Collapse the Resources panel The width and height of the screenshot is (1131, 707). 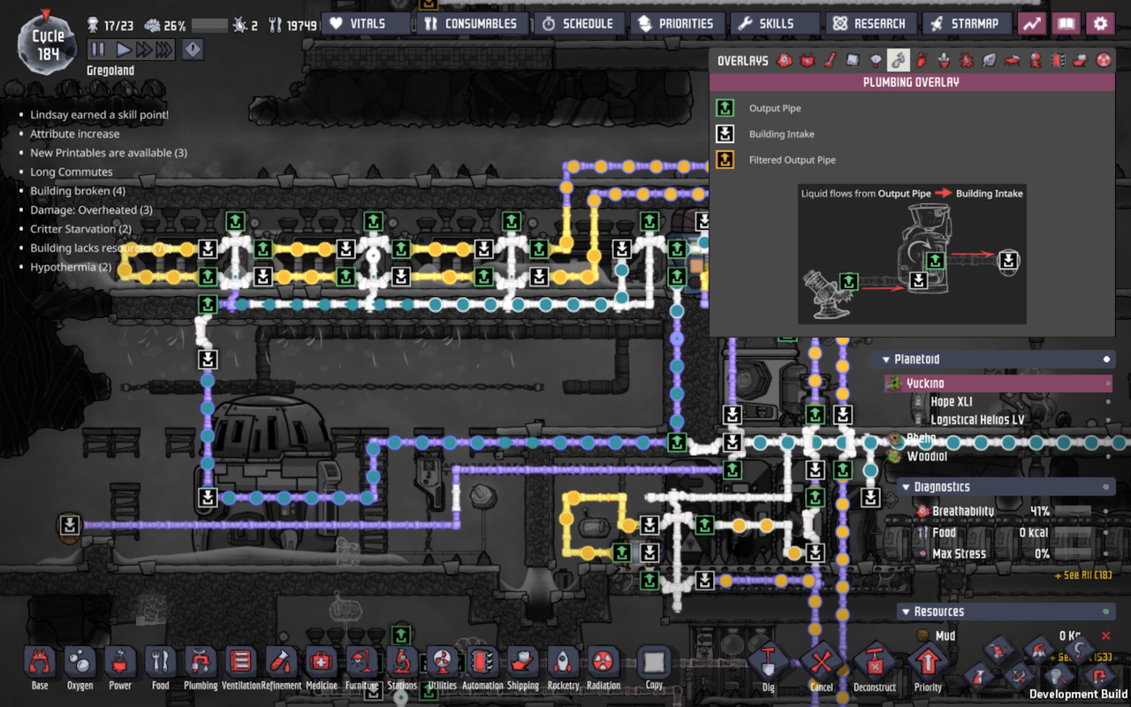pos(906,612)
